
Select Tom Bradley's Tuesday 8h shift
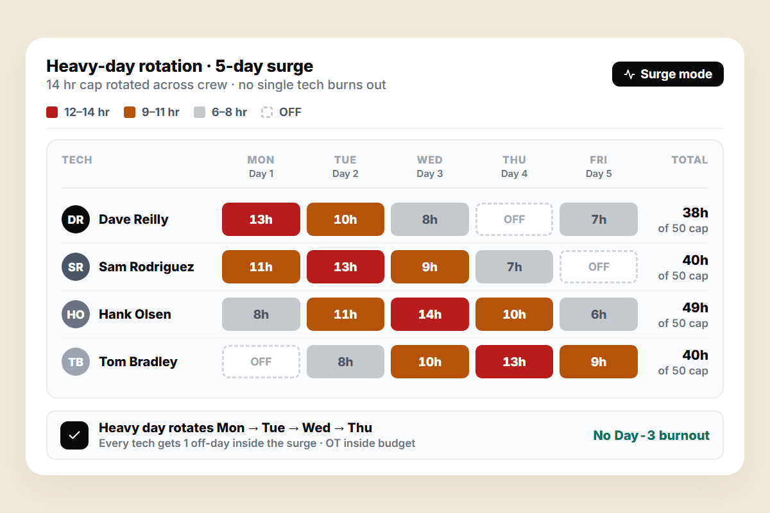pos(345,362)
